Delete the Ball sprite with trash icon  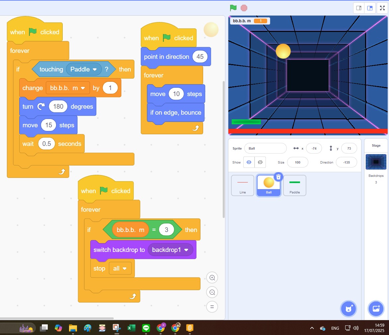[278, 177]
